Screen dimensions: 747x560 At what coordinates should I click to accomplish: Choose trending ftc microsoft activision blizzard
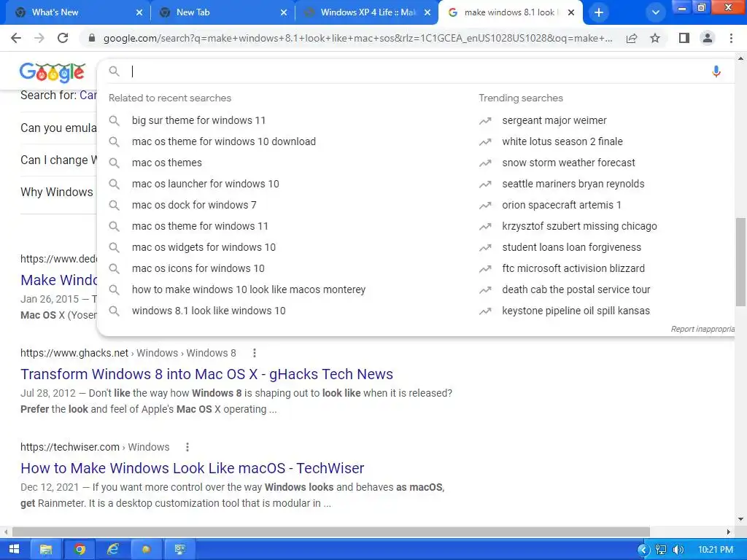click(x=573, y=268)
